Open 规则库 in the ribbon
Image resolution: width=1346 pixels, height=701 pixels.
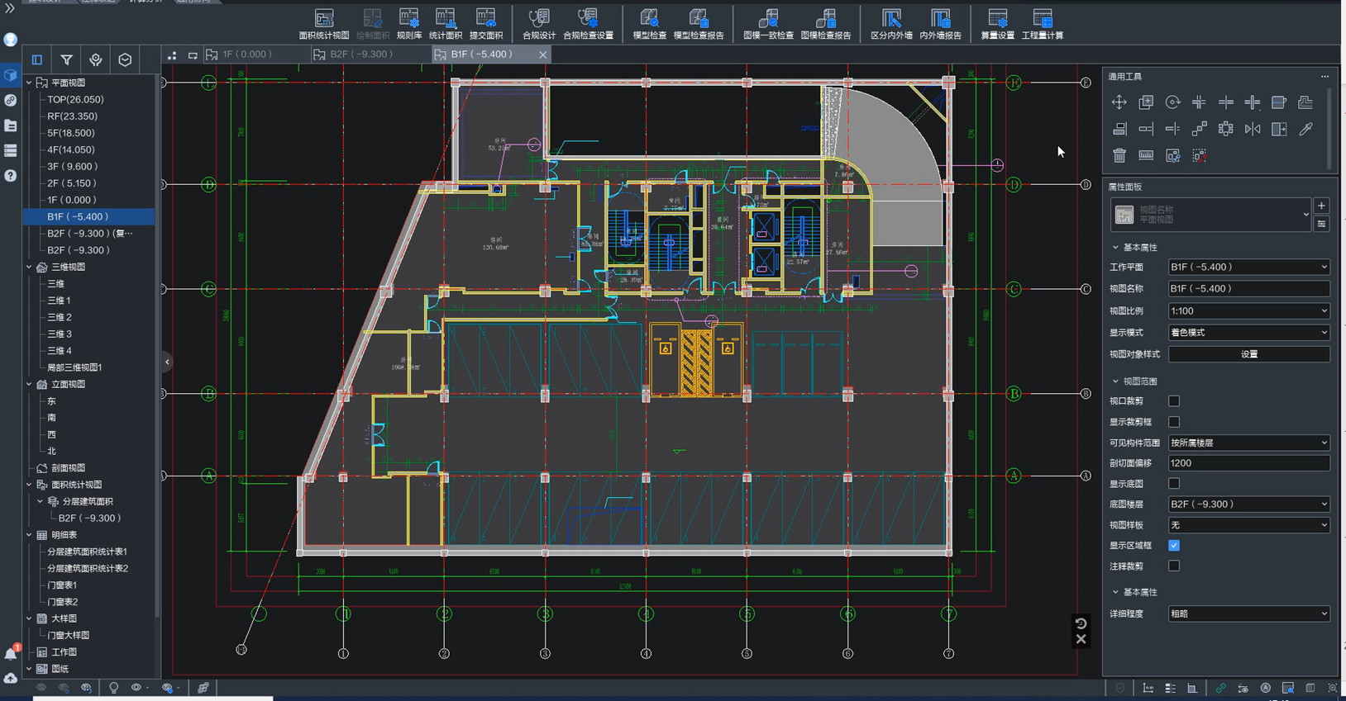[x=409, y=24]
